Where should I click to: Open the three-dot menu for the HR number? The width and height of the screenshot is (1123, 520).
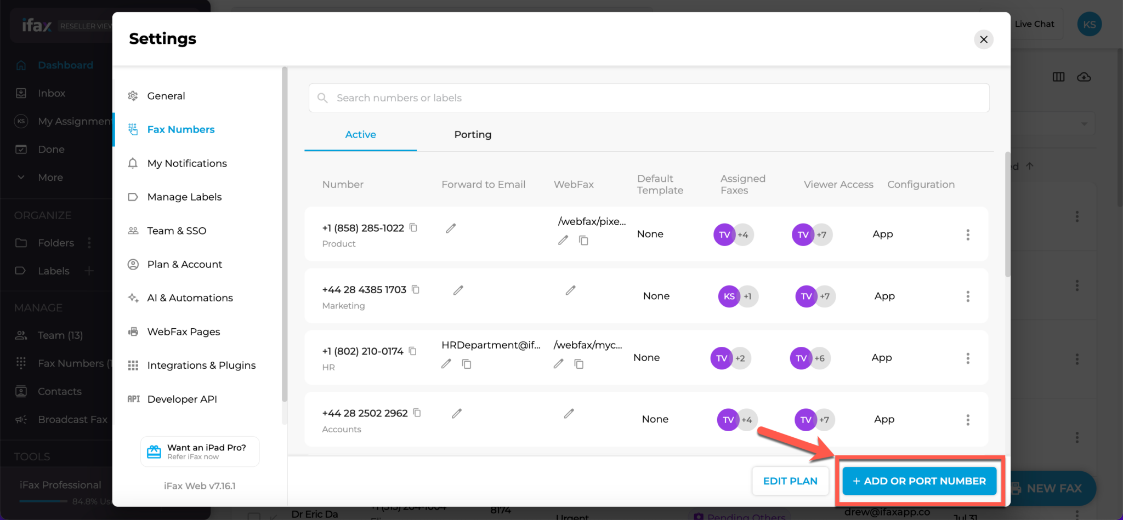(968, 358)
